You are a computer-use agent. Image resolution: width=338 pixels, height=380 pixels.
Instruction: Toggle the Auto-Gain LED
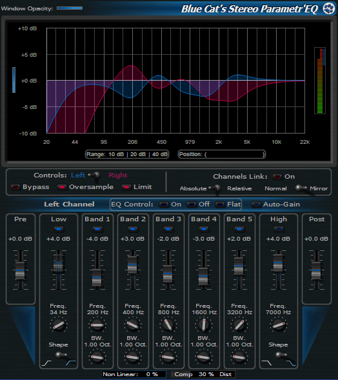tap(256, 205)
